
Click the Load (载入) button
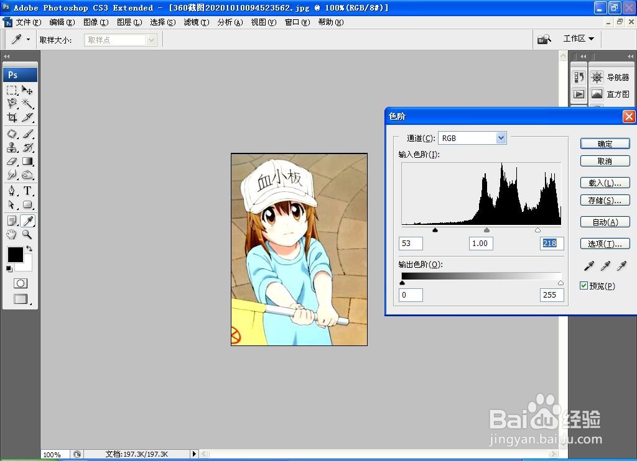click(605, 183)
